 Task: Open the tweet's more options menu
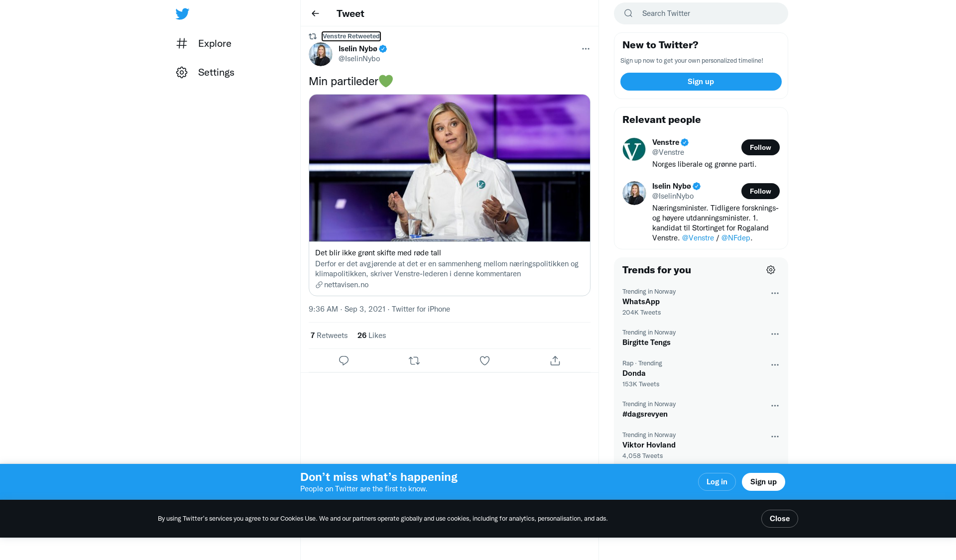click(586, 49)
